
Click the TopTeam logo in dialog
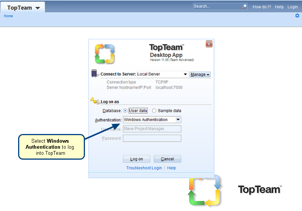(105, 54)
